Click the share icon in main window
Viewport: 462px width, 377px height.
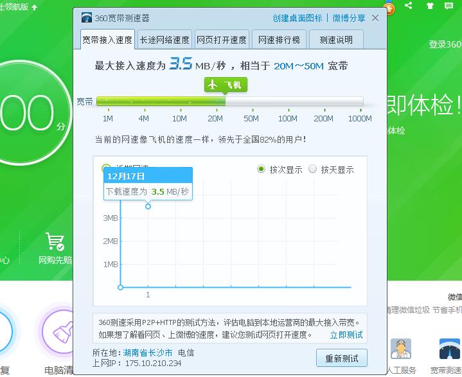[409, 5]
